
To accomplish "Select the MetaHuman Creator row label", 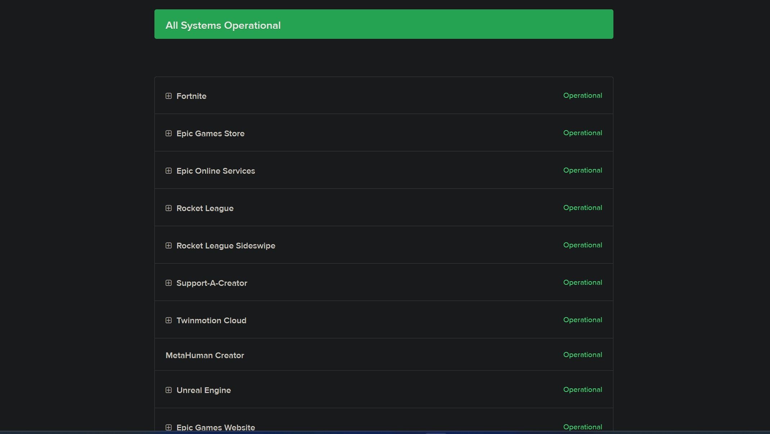I will (x=204, y=355).
